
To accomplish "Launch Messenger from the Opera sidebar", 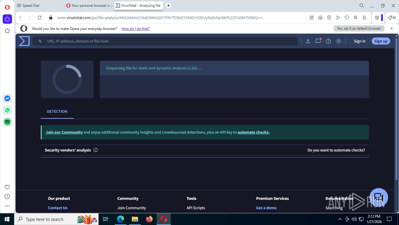I will click(x=7, y=99).
